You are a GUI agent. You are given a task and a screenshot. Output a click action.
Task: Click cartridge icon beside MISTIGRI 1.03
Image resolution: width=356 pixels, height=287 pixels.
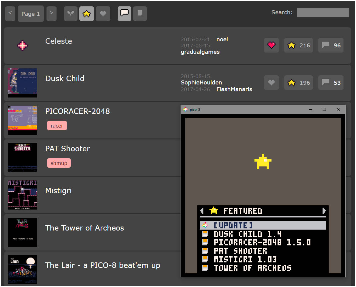pyautogui.click(x=205, y=259)
